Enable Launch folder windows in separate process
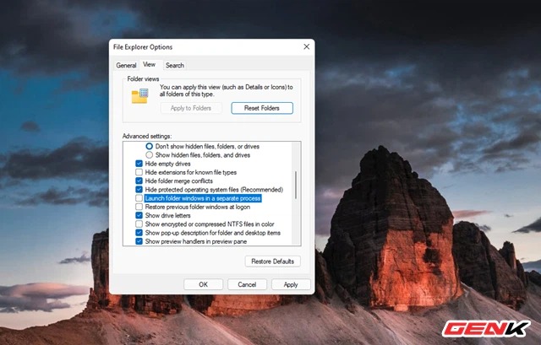 (x=139, y=198)
